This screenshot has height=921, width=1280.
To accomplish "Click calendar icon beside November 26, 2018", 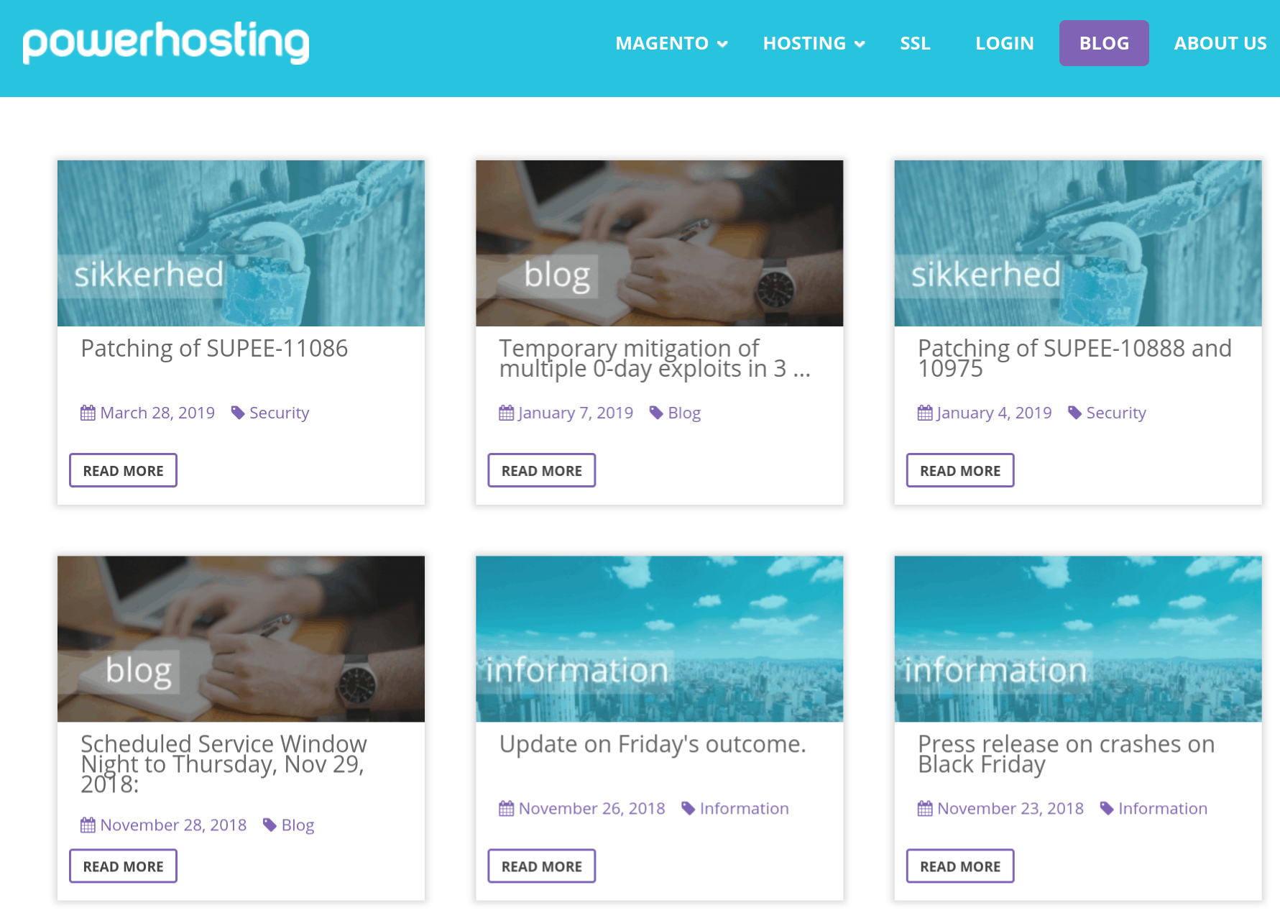I will [507, 809].
